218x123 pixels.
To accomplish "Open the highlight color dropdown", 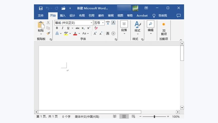I will (x=70, y=34).
